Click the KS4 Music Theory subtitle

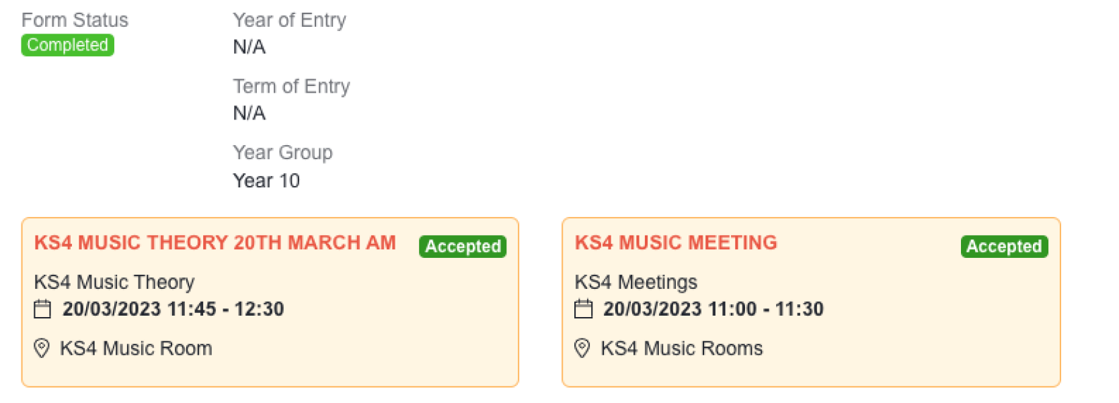pyautogui.click(x=114, y=282)
